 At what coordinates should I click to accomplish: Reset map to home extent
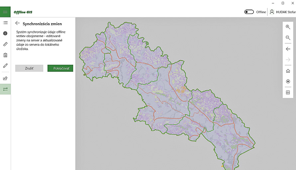coord(288,71)
